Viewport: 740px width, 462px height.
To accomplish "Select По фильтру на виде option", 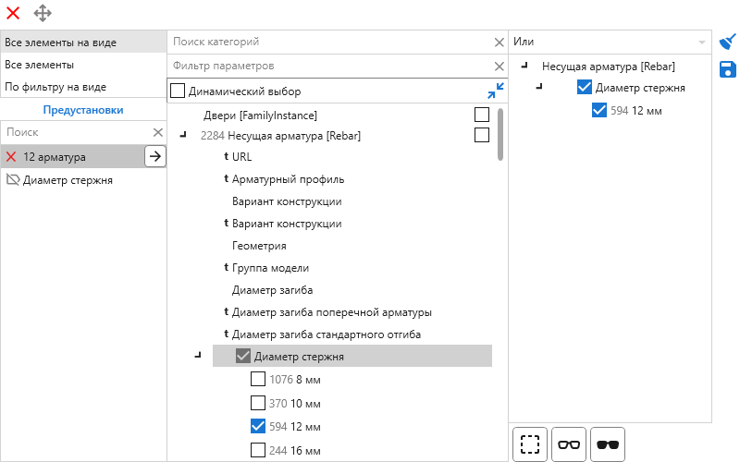I will 83,87.
